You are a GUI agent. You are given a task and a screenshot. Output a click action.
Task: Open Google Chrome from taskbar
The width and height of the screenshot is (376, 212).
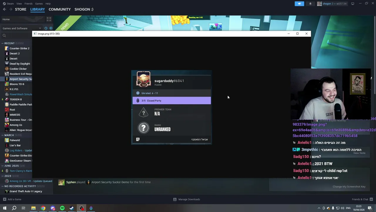pos(43,208)
